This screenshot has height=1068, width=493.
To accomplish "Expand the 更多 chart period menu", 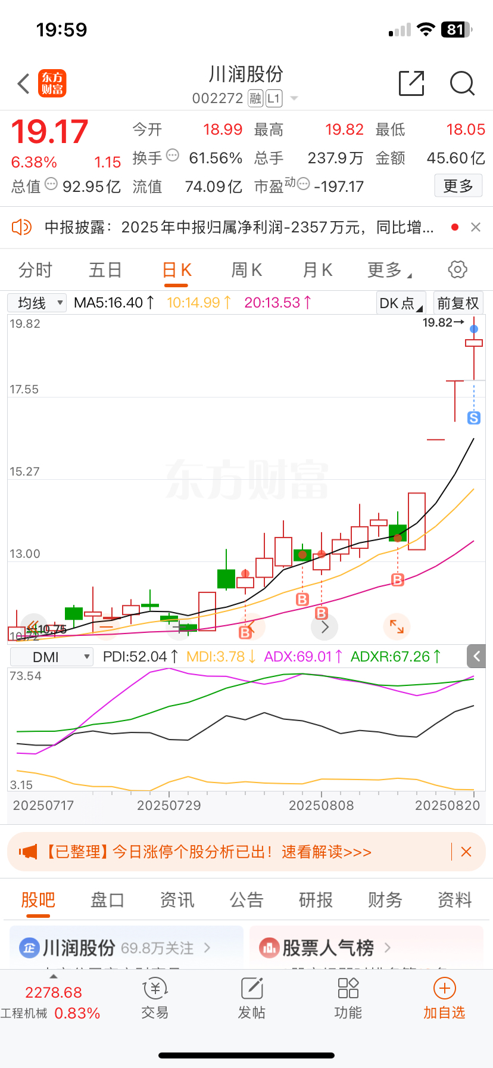I will 390,270.
